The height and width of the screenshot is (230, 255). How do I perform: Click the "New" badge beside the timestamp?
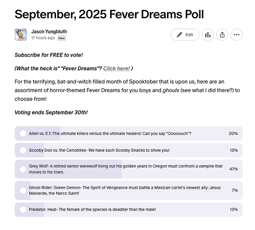[62, 38]
